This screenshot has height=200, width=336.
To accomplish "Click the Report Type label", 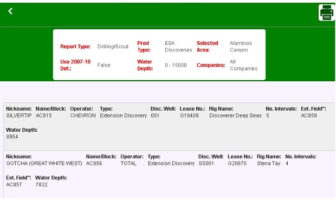I will pos(75,47).
